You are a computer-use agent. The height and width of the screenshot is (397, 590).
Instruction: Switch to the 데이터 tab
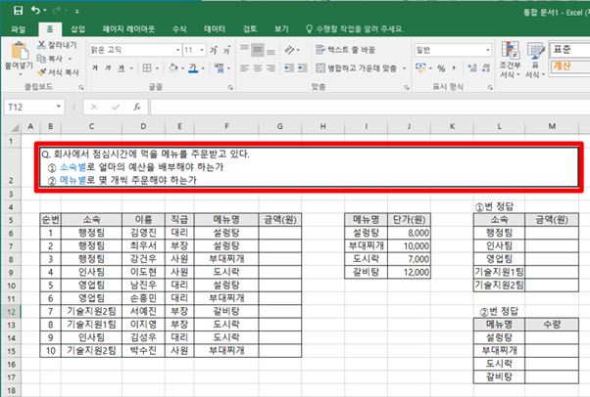[215, 29]
